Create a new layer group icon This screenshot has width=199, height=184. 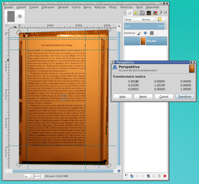pyautogui.click(x=132, y=176)
